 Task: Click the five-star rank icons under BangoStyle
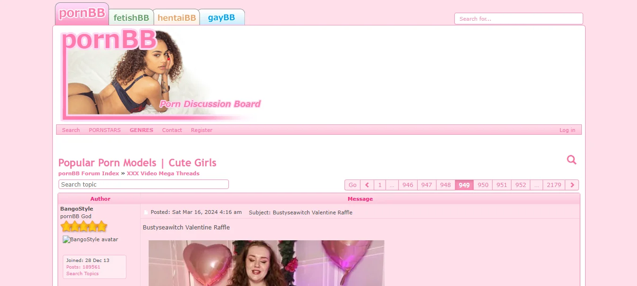[84, 227]
